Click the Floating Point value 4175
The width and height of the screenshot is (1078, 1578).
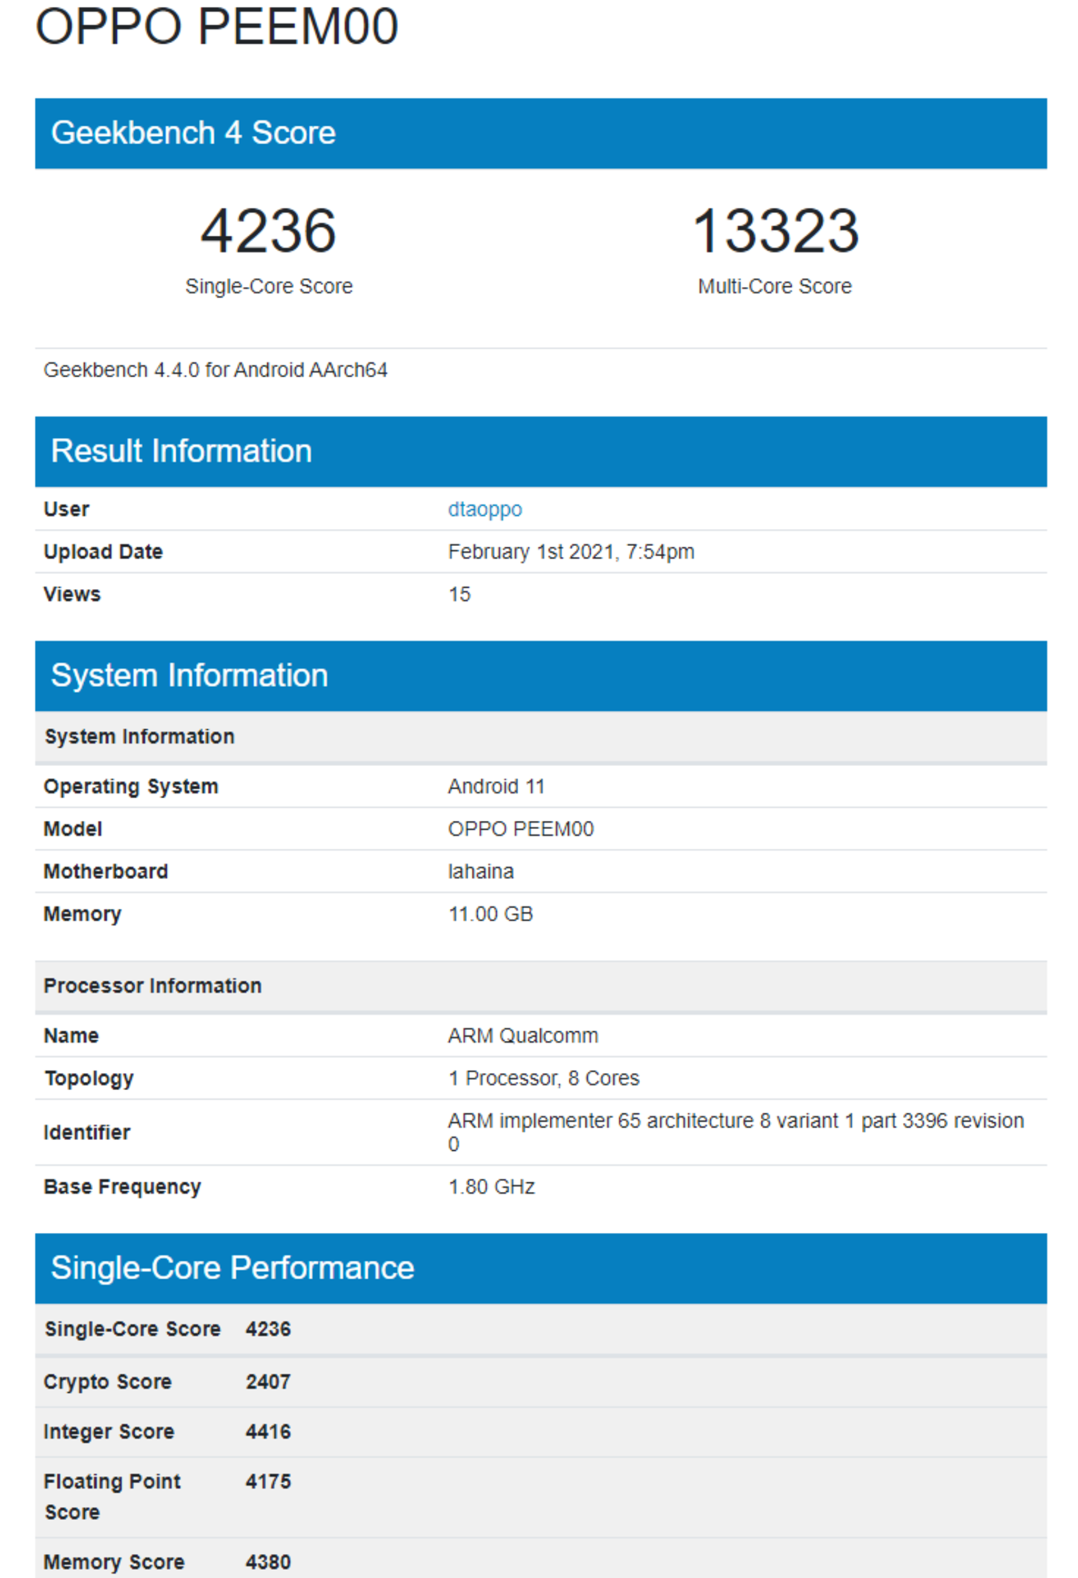coord(268,1481)
